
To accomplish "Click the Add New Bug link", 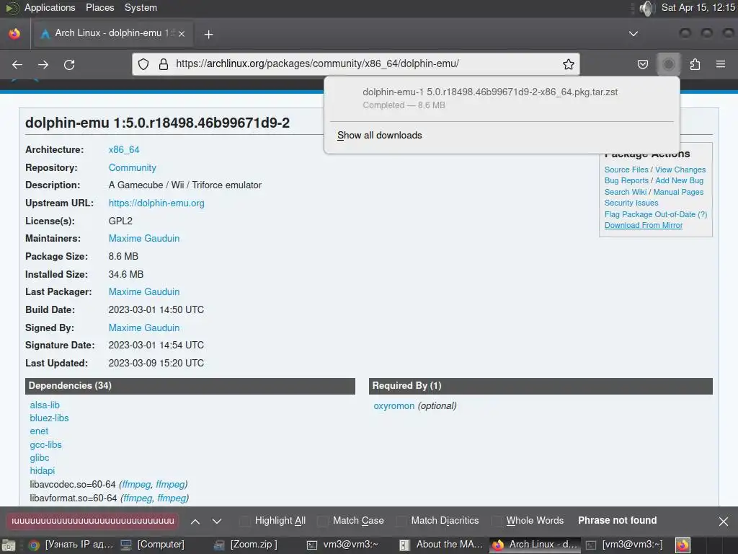I will pos(679,180).
